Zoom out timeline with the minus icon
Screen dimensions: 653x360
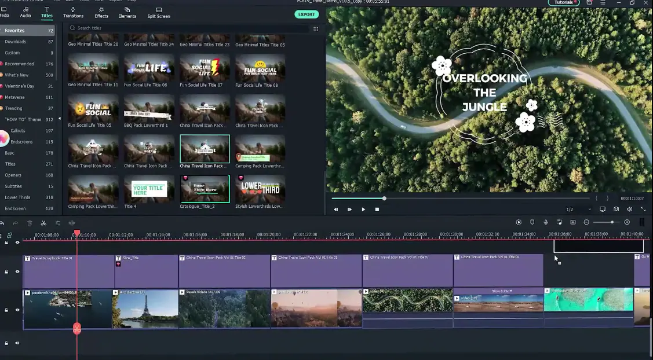[x=586, y=222]
